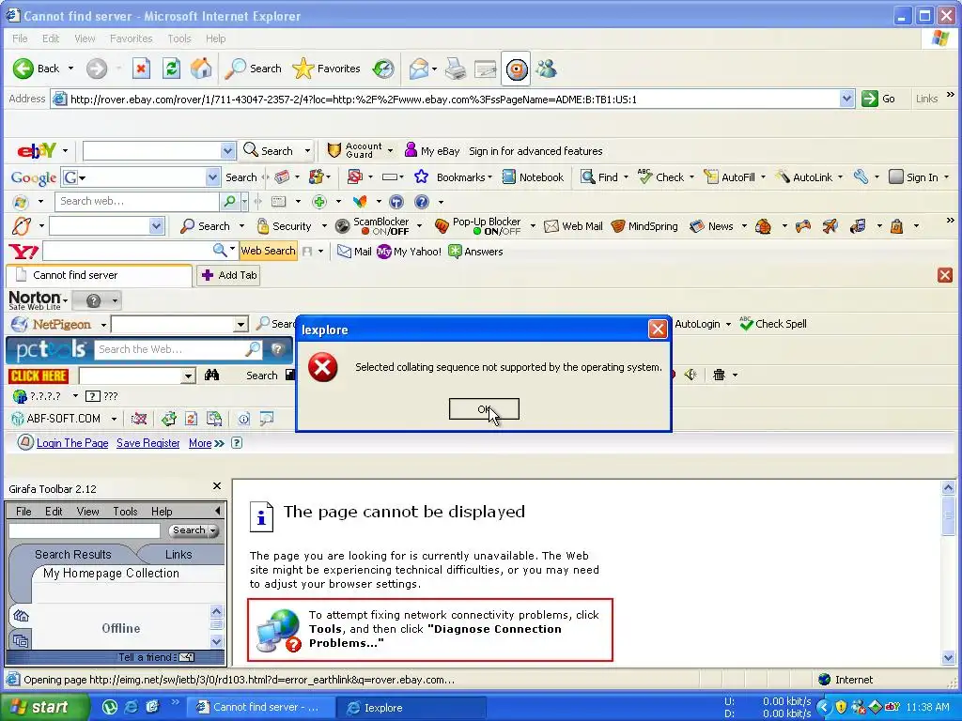The image size is (962, 721).
Task: Close the Iexplore error dialog with X
Action: (658, 330)
